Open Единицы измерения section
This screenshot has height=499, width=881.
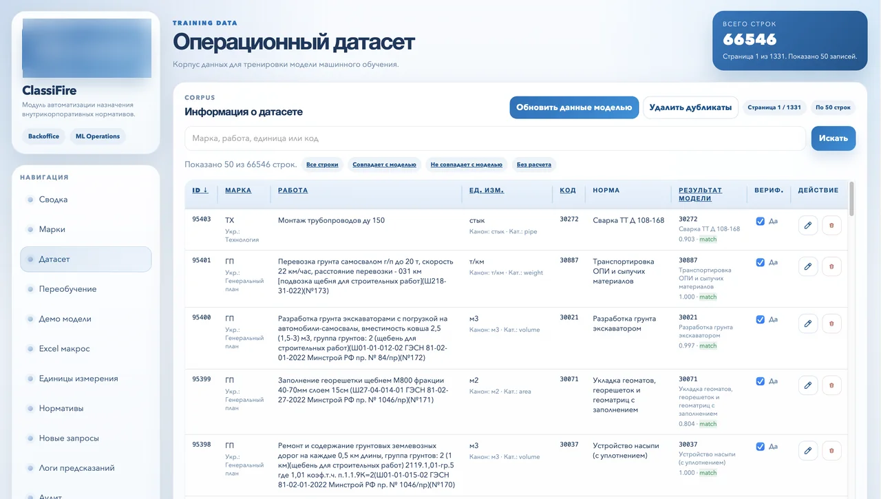(85, 379)
